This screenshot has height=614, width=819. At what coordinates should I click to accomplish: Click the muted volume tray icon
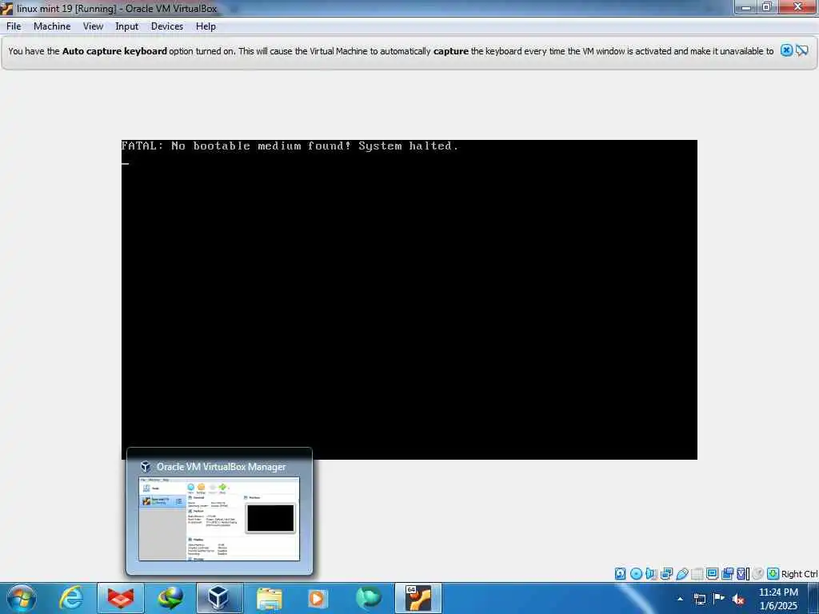(x=738, y=600)
